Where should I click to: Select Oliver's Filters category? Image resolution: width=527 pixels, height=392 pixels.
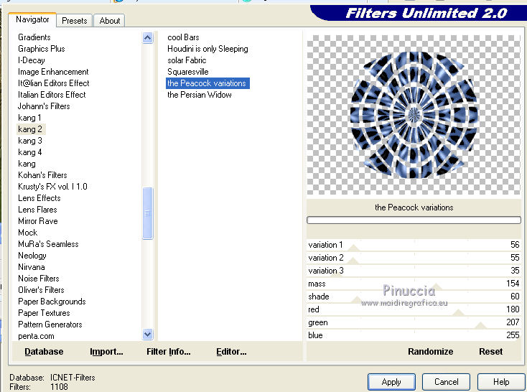coord(41,290)
